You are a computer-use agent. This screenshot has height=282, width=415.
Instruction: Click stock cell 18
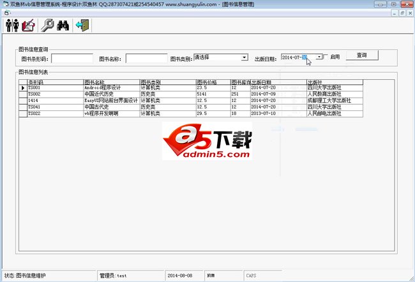tap(240, 114)
